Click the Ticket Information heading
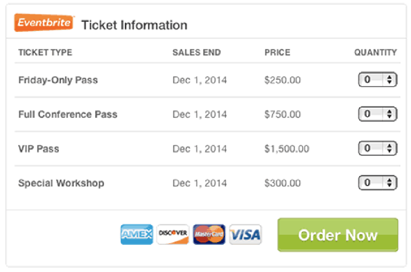This screenshot has width=411, height=272. pos(134,25)
